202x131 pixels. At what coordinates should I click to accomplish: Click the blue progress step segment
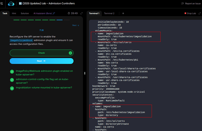(x=59, y=20)
